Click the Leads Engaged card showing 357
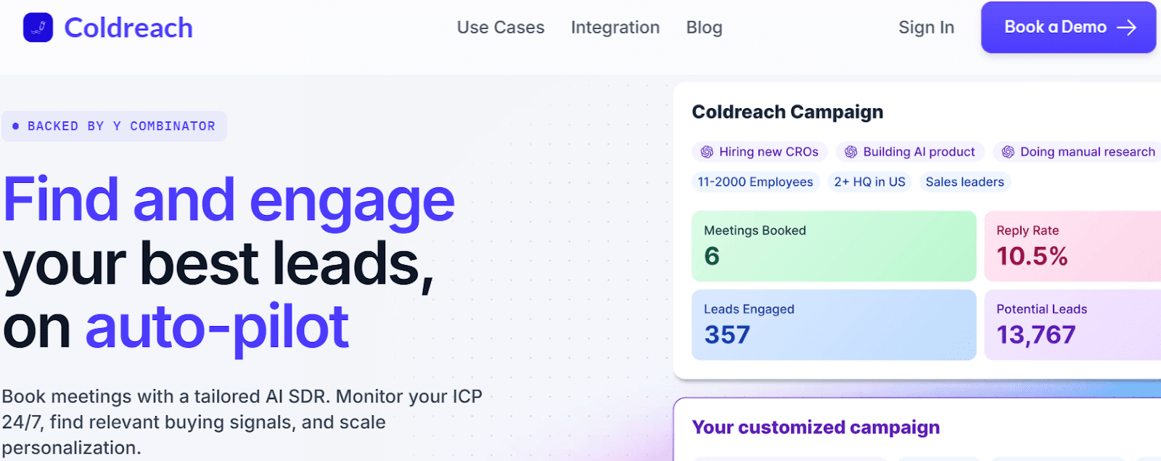1161x461 pixels. click(x=833, y=324)
